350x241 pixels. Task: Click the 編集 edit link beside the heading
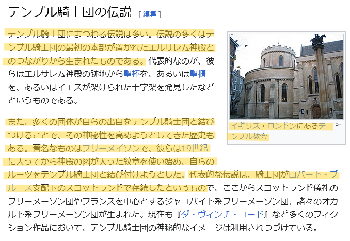pos(149,14)
